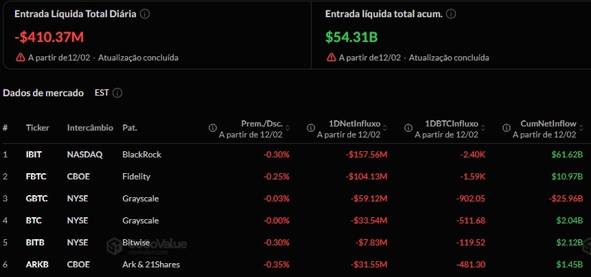Click info icon beside Entrada líquida total acum.
Image resolution: width=591 pixels, height=277 pixels.
[451, 14]
